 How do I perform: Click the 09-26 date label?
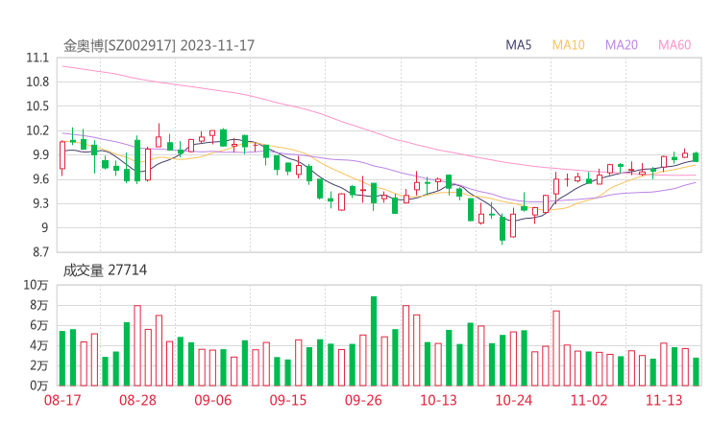click(x=363, y=400)
